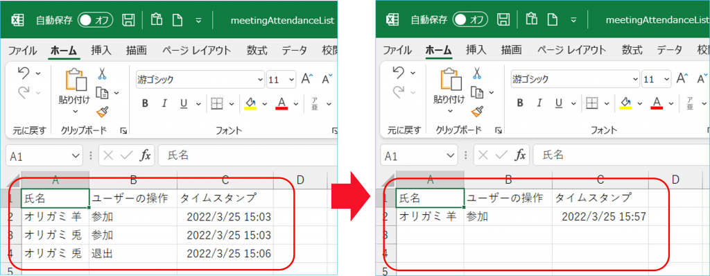Click Save icon in left Excel window

click(x=129, y=20)
